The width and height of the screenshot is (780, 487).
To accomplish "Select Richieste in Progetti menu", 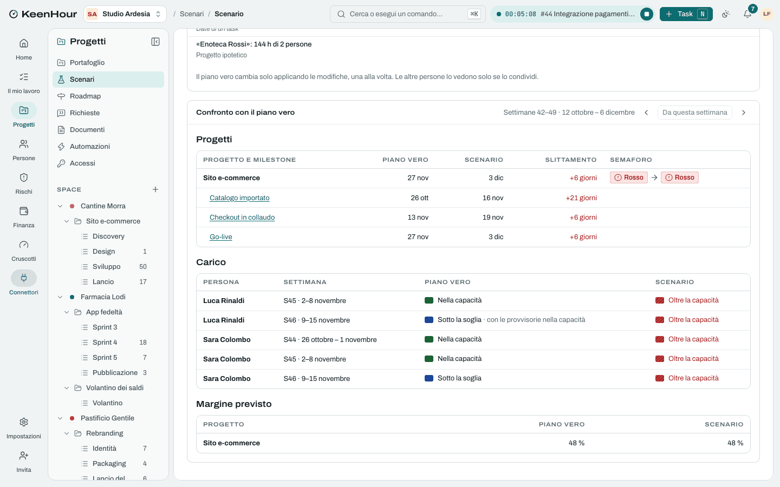I will [x=108, y=113].
